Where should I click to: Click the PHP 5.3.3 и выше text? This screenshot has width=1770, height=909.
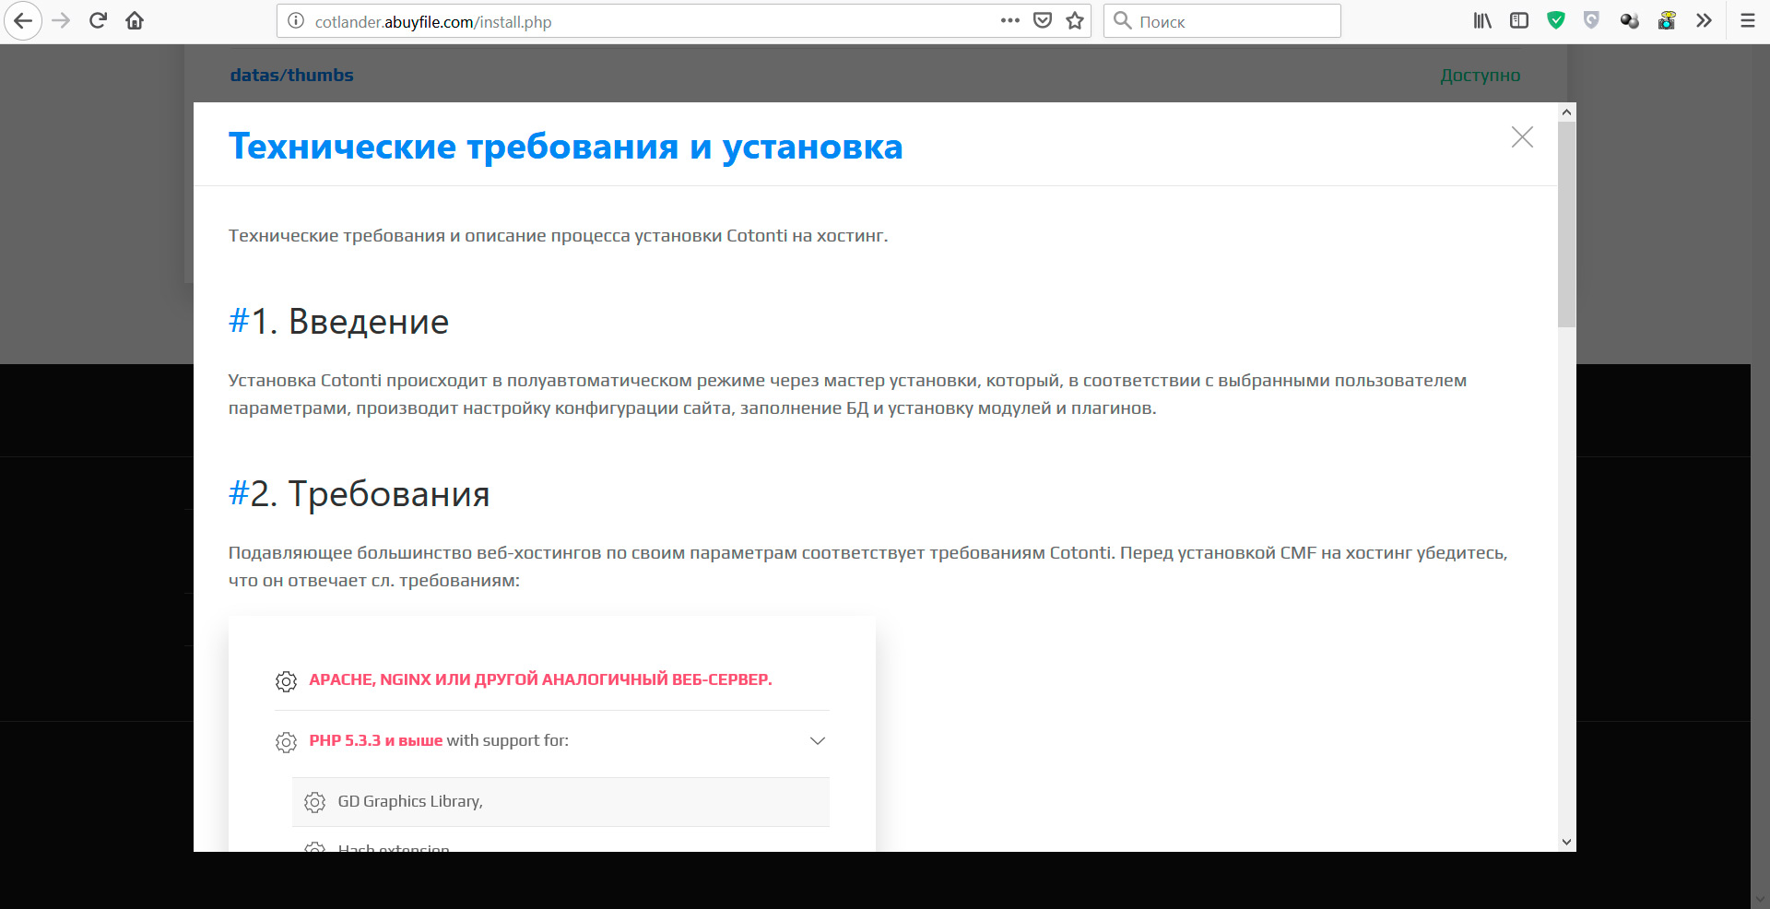point(375,740)
